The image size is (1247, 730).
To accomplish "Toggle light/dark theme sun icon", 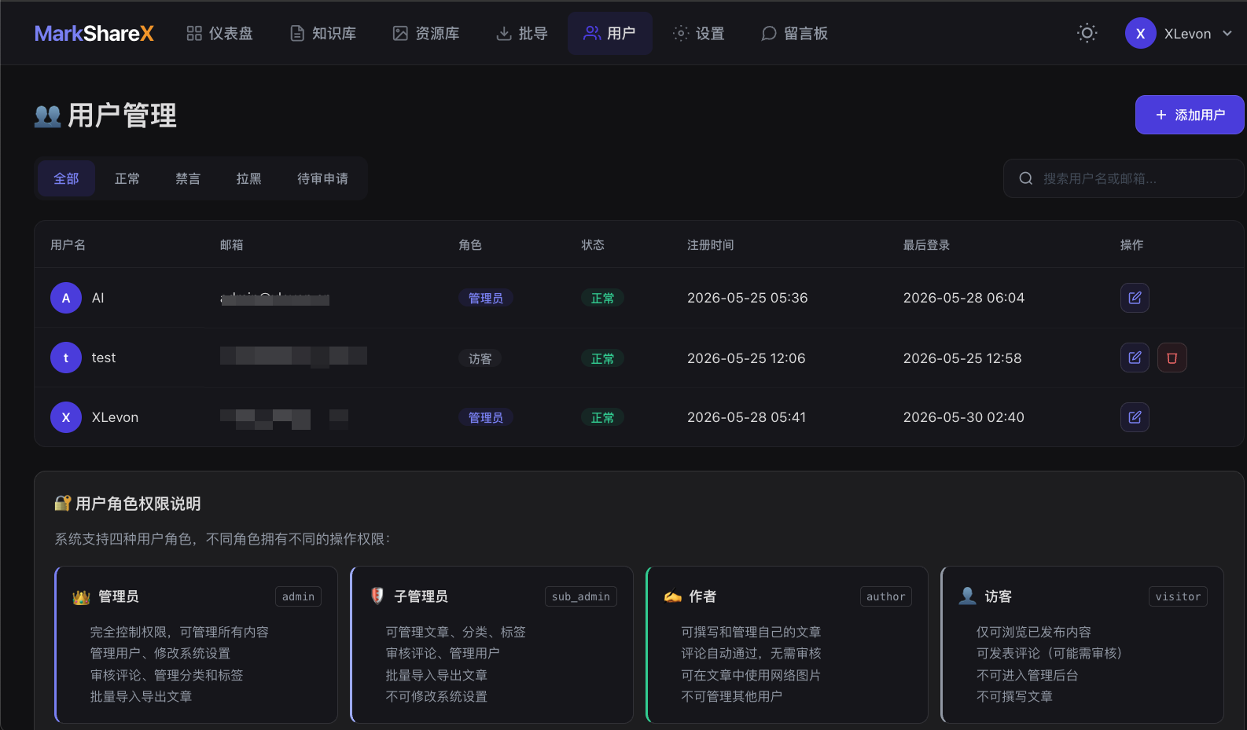I will pos(1087,33).
